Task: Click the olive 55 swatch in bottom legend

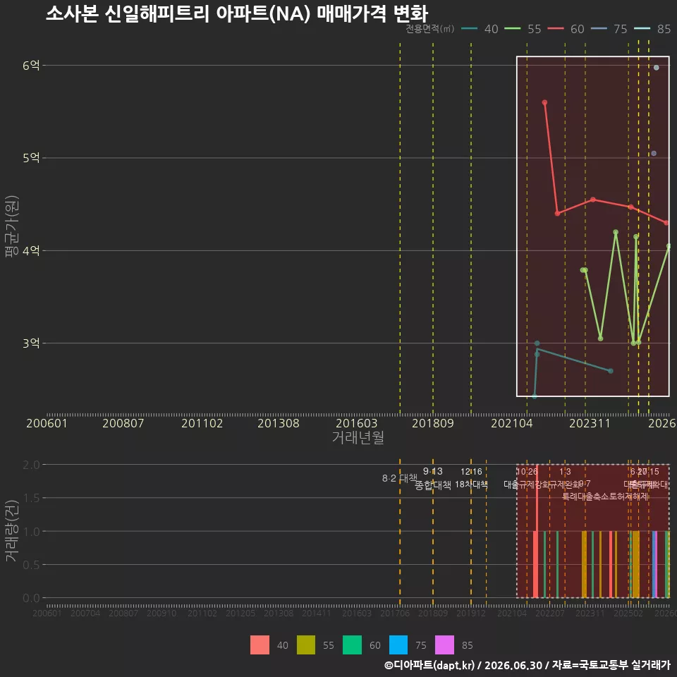Action: (305, 645)
